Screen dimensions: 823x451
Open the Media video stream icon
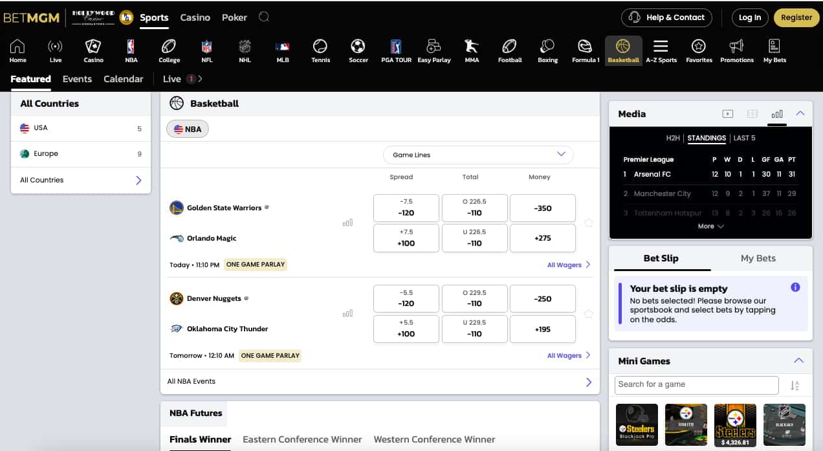coord(728,114)
